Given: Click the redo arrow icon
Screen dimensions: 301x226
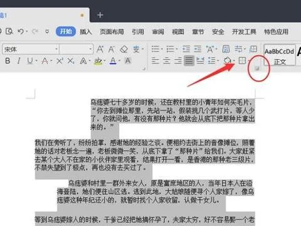Looking at the screenshot, I should [35, 31].
